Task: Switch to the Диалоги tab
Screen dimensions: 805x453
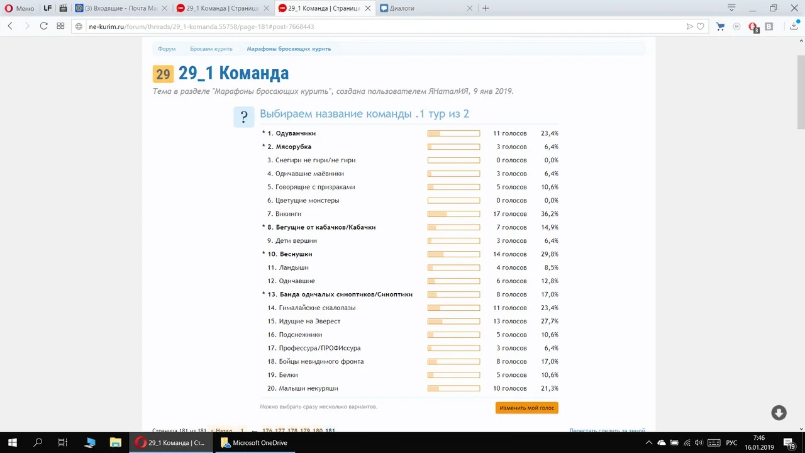Action: pos(402,8)
